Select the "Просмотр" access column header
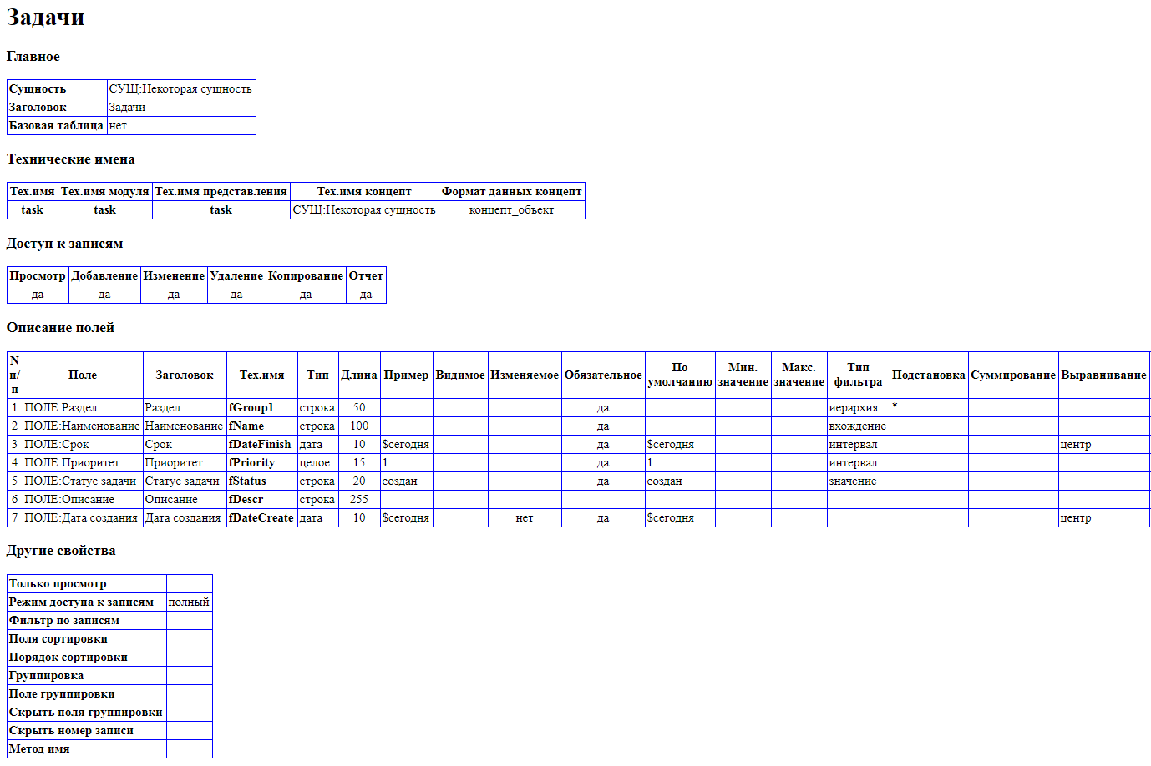 click(38, 275)
